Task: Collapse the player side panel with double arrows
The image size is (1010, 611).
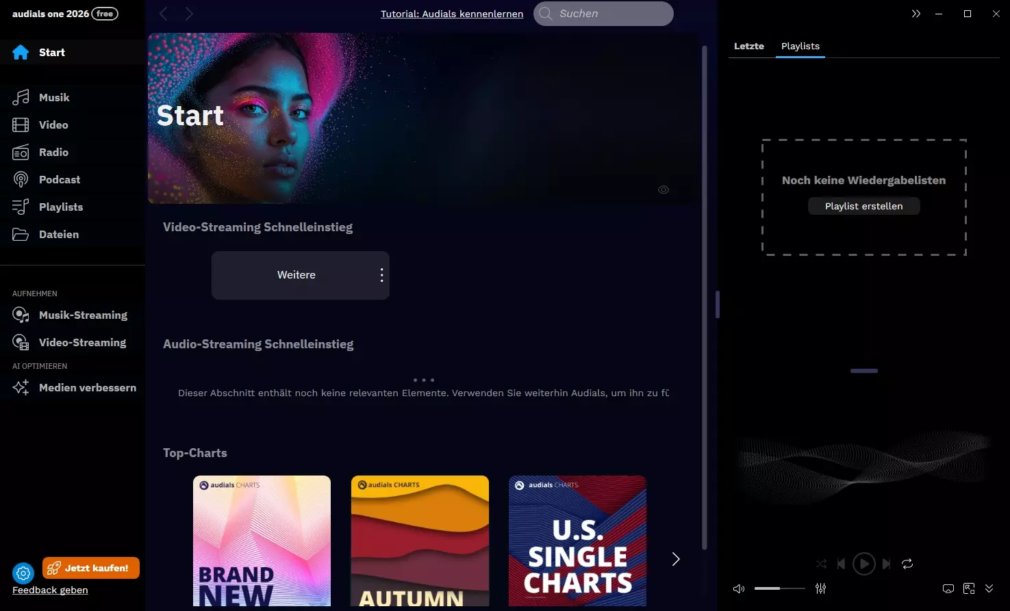Action: pyautogui.click(x=916, y=14)
